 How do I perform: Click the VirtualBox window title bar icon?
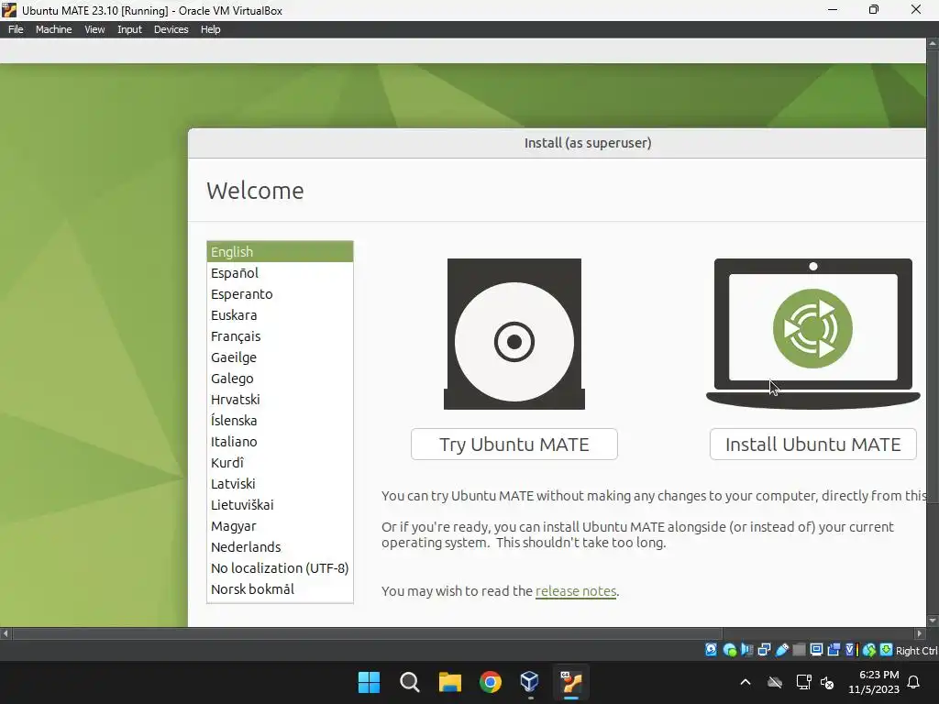click(9, 9)
